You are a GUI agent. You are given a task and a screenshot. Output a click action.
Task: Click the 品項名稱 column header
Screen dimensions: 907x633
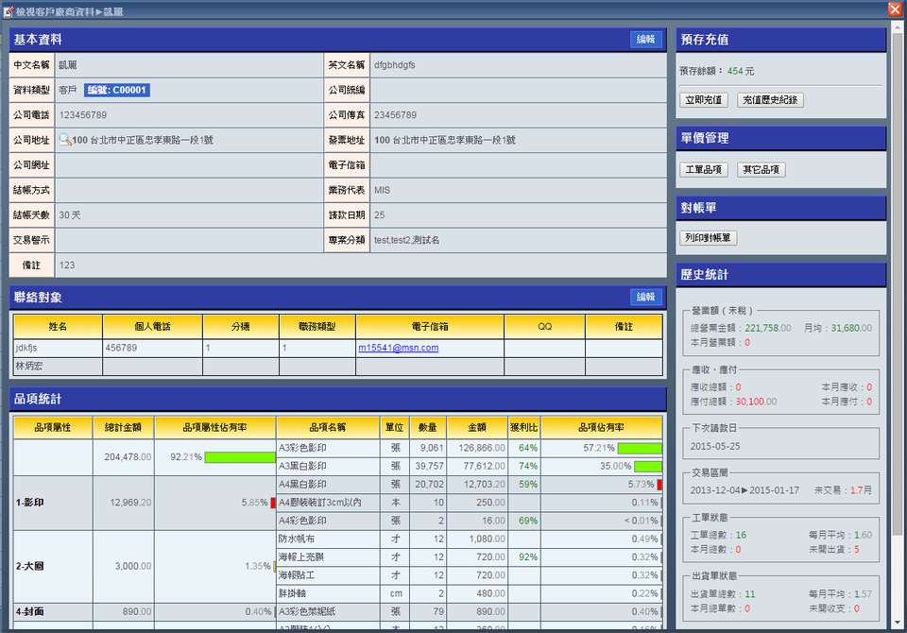(328, 427)
